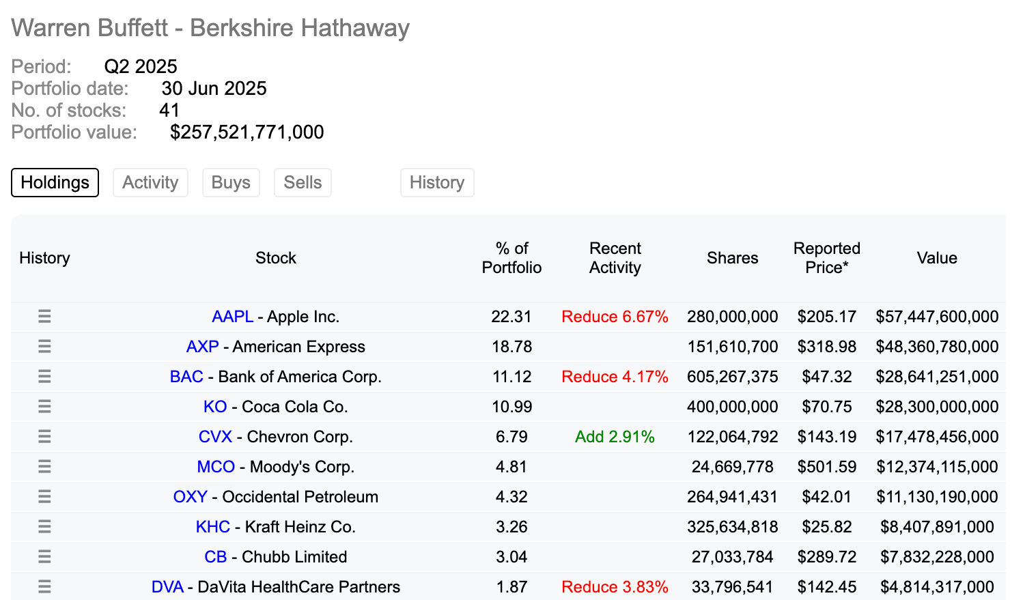Sort by Reported Price column header
This screenshot has width=1010, height=600.
(x=827, y=258)
